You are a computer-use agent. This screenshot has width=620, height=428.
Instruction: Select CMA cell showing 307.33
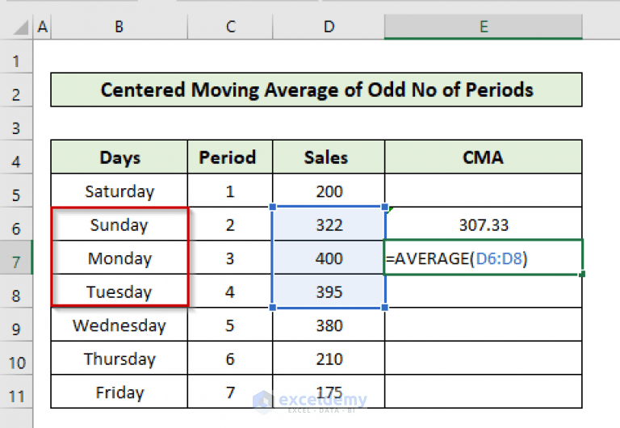[484, 224]
